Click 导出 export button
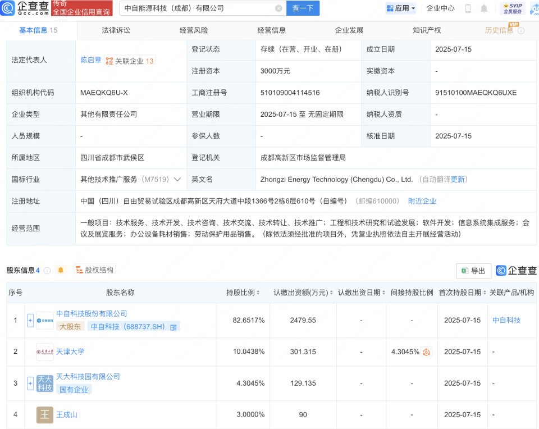The width and height of the screenshot is (539, 429). [x=473, y=271]
